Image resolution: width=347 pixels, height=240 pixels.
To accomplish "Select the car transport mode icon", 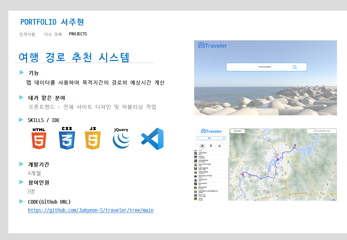I will click(x=202, y=146).
